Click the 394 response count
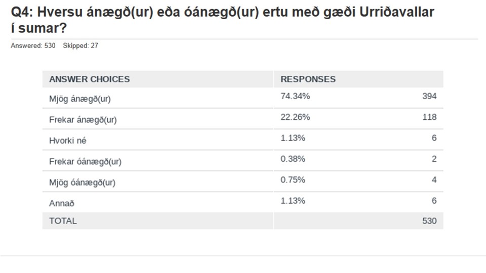Image resolution: width=486 pixels, height=273 pixels. [429, 96]
